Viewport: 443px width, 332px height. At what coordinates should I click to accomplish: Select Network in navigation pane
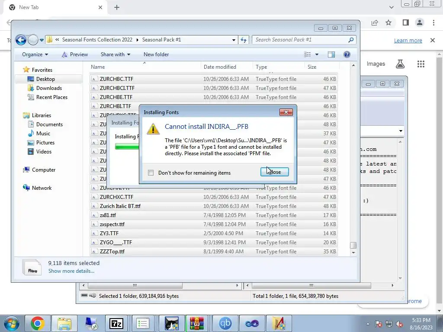coord(42,188)
